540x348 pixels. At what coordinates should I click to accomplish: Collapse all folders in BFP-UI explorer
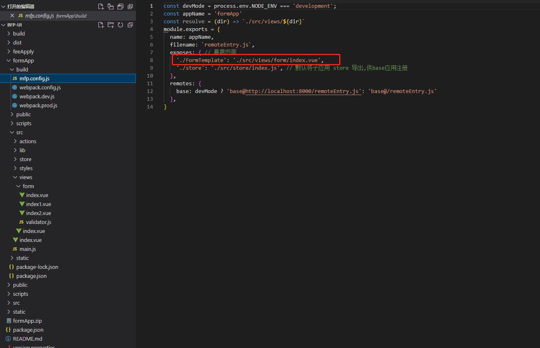click(130, 25)
